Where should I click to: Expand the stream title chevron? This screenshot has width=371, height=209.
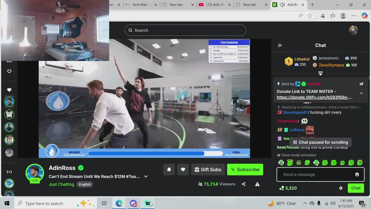(146, 176)
